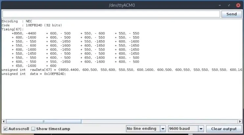Image resolution: width=244 pixels, height=135 pixels.
Task: Click the Timing[67]: line
Action: (x=12, y=29)
